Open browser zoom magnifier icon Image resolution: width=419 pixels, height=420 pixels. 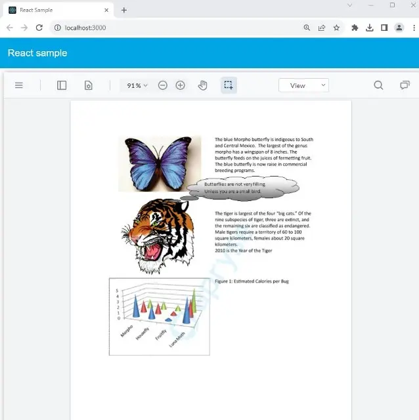[x=307, y=28]
